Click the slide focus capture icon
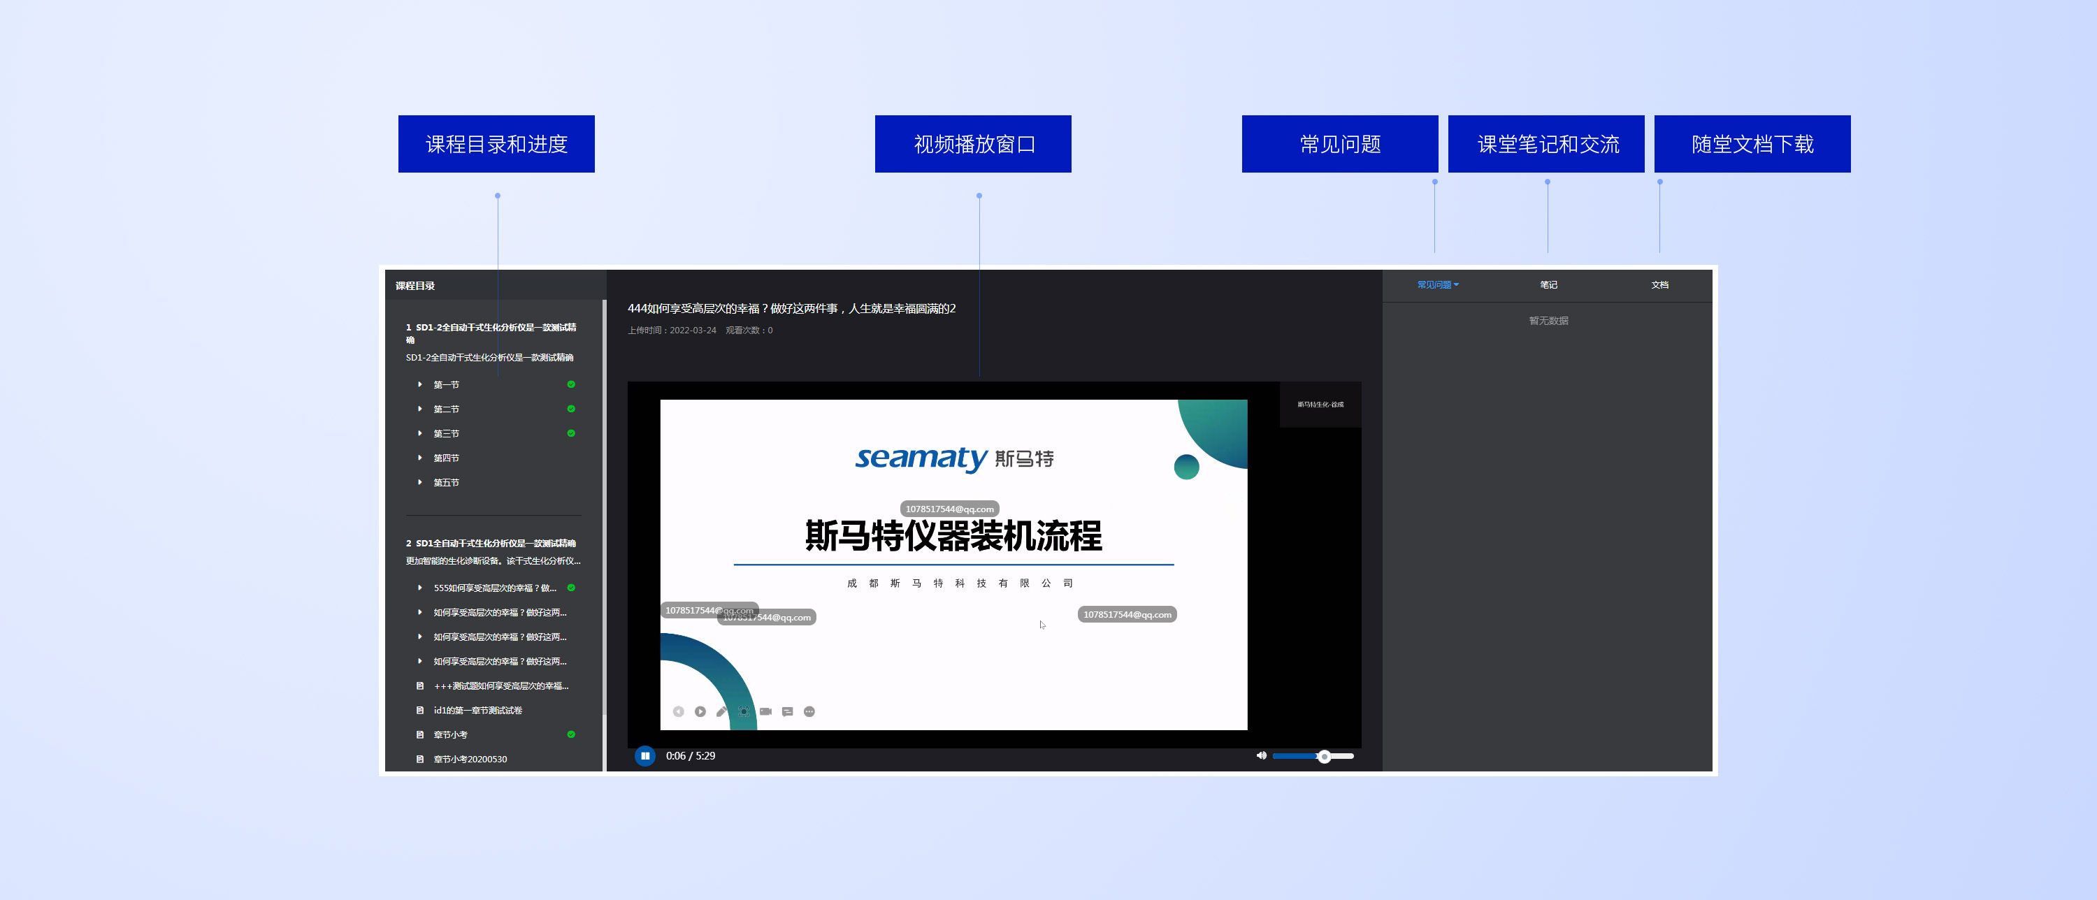 743,711
